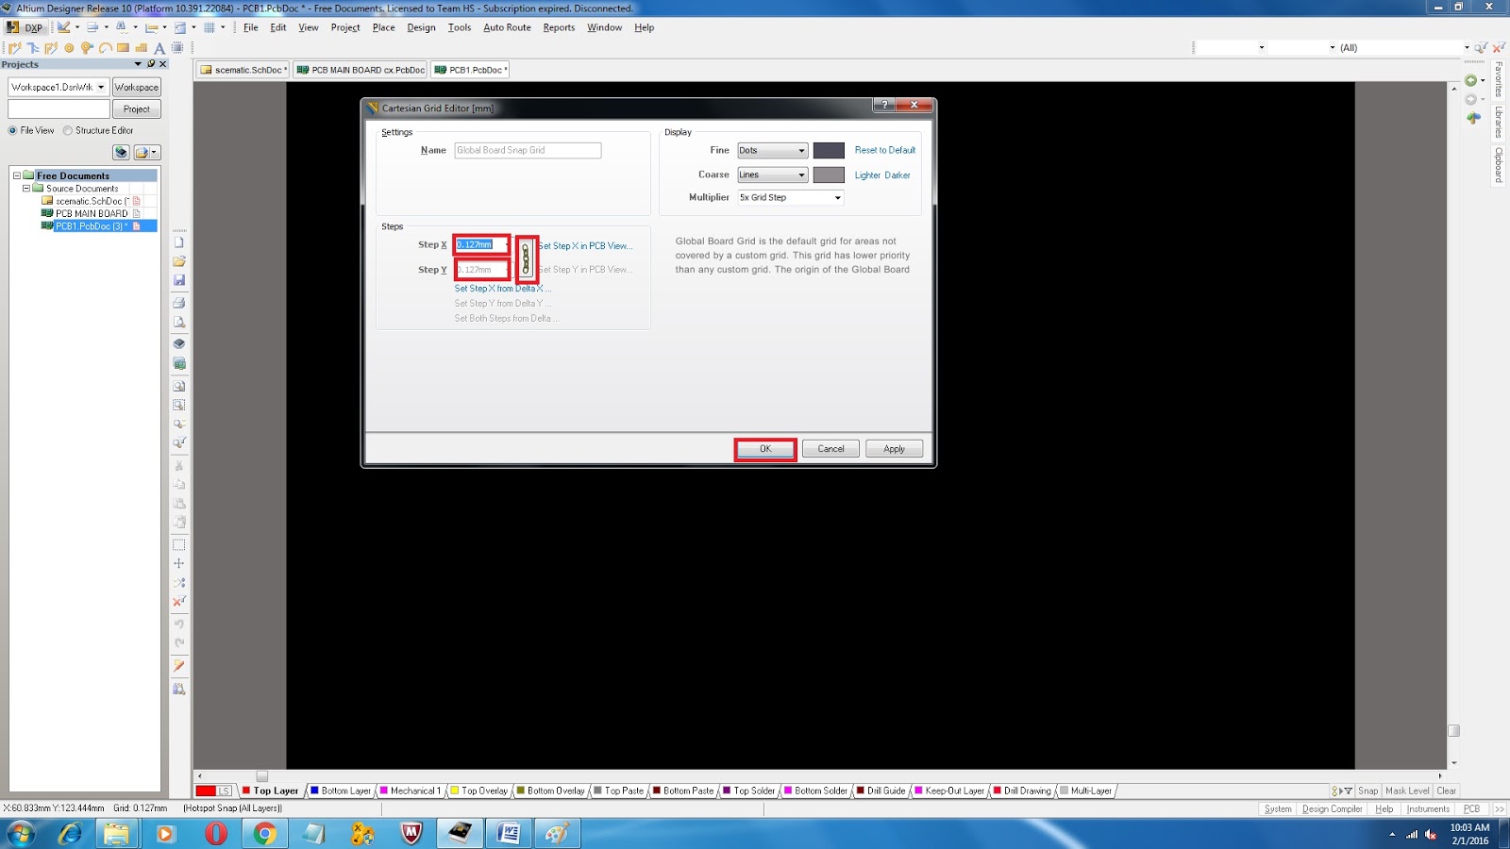Click the Reset to Default link
The image size is (1510, 849).
(x=883, y=150)
